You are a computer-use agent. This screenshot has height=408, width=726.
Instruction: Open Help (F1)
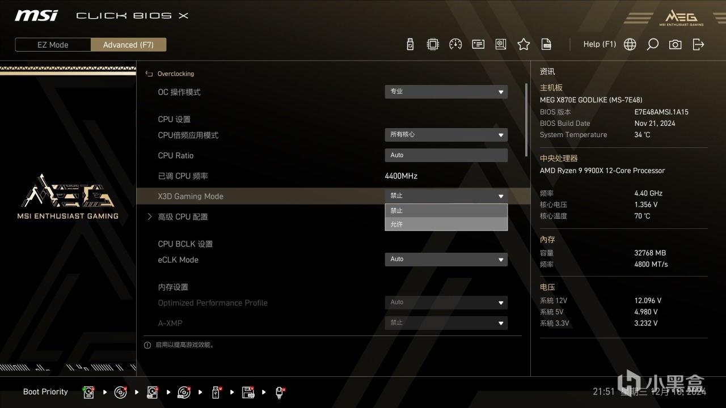pos(600,44)
